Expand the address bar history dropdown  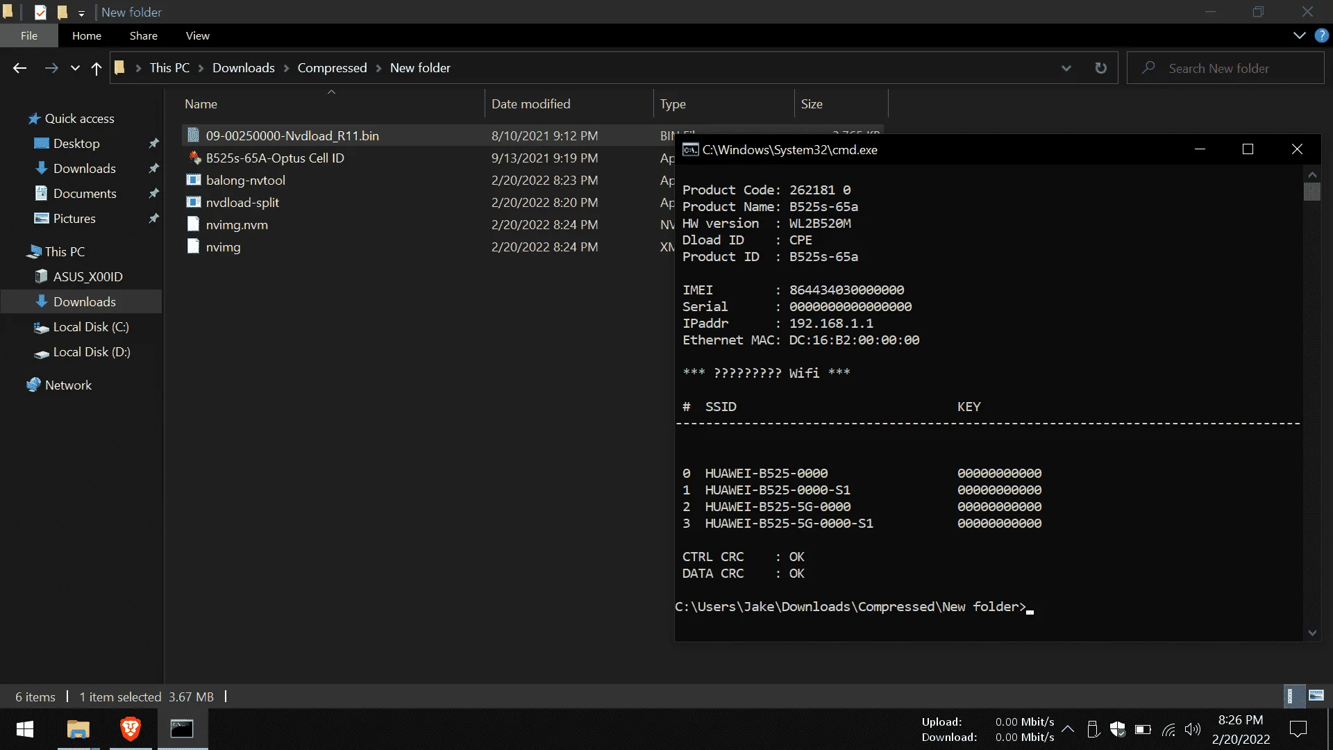pos(1066,68)
